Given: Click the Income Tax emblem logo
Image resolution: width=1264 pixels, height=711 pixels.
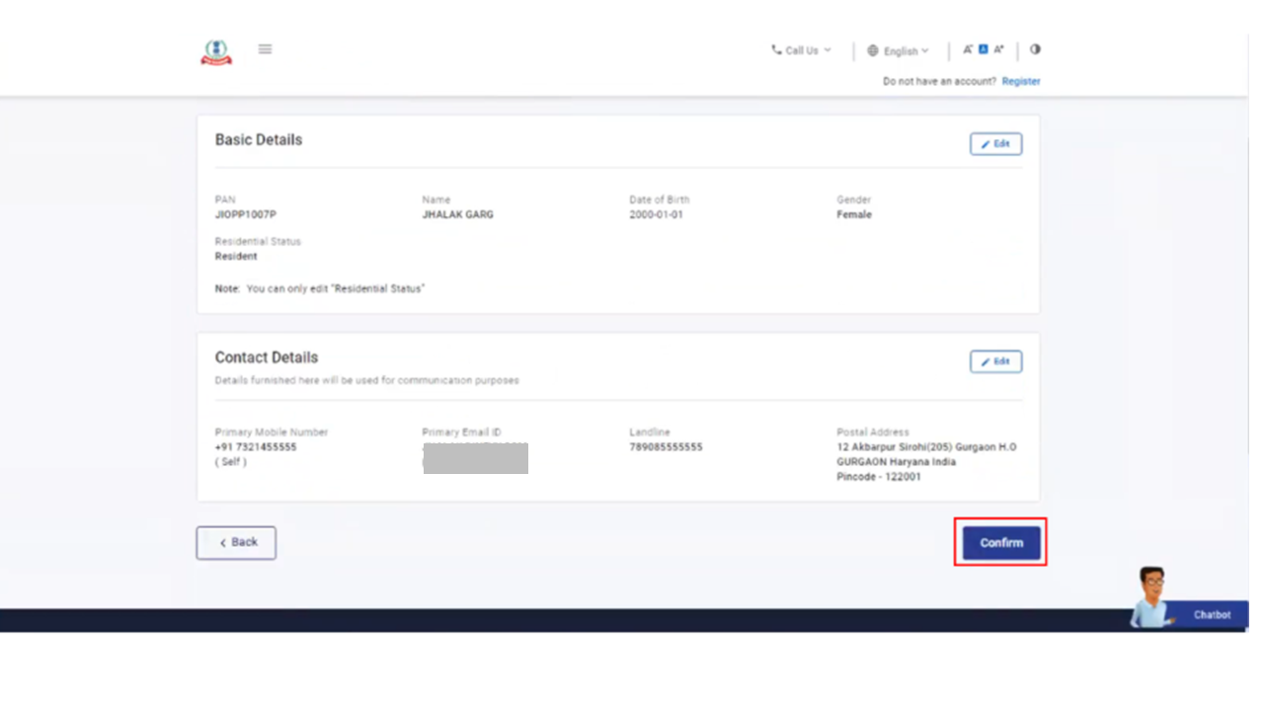Looking at the screenshot, I should pyautogui.click(x=216, y=51).
